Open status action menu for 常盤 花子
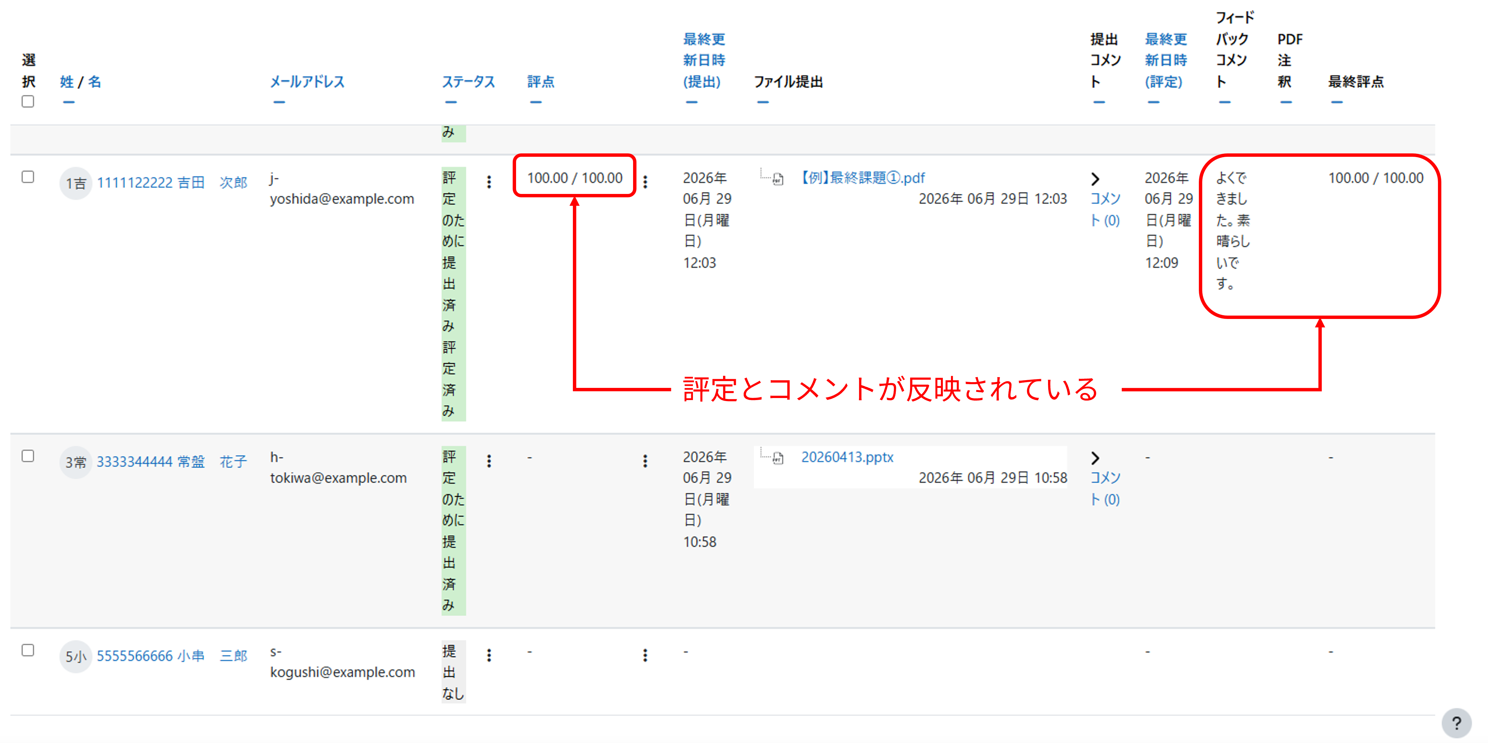The width and height of the screenshot is (1488, 743). coord(489,461)
